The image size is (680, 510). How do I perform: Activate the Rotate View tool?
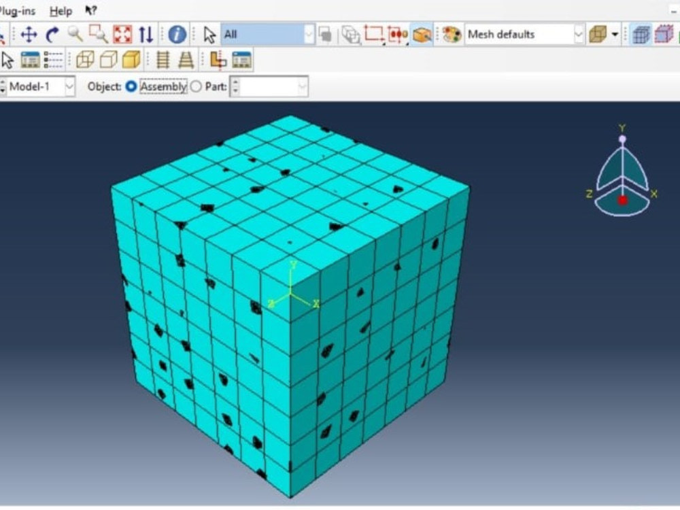(53, 33)
